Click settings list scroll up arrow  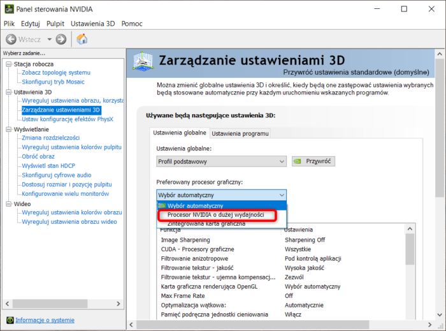point(410,229)
